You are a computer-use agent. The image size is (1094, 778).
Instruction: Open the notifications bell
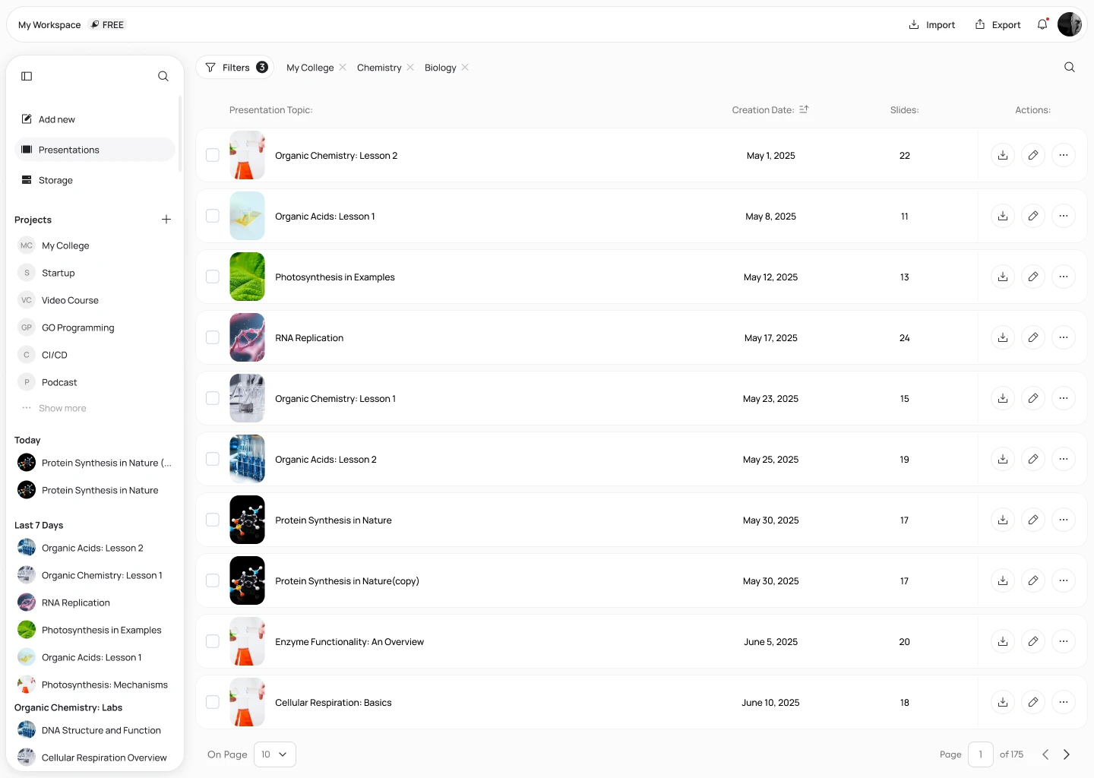(1042, 24)
